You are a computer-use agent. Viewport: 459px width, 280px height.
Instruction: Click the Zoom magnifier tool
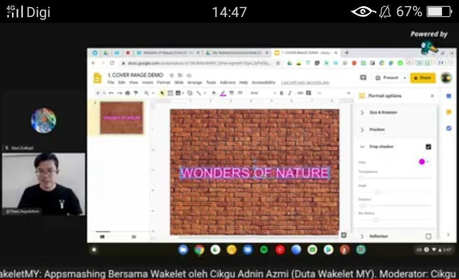[x=146, y=93]
